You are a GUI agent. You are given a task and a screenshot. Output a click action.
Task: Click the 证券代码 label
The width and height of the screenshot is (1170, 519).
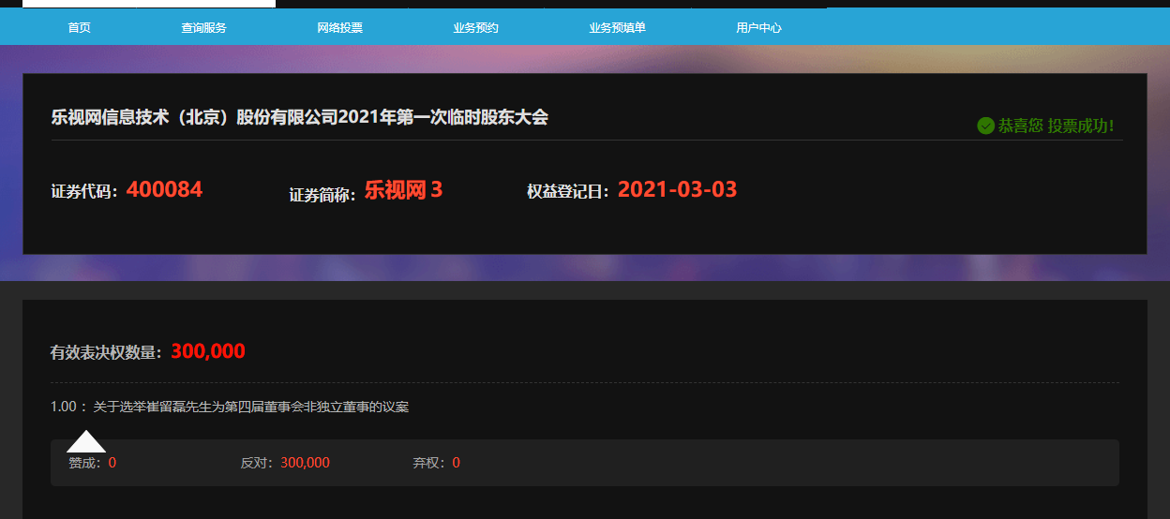(x=84, y=192)
